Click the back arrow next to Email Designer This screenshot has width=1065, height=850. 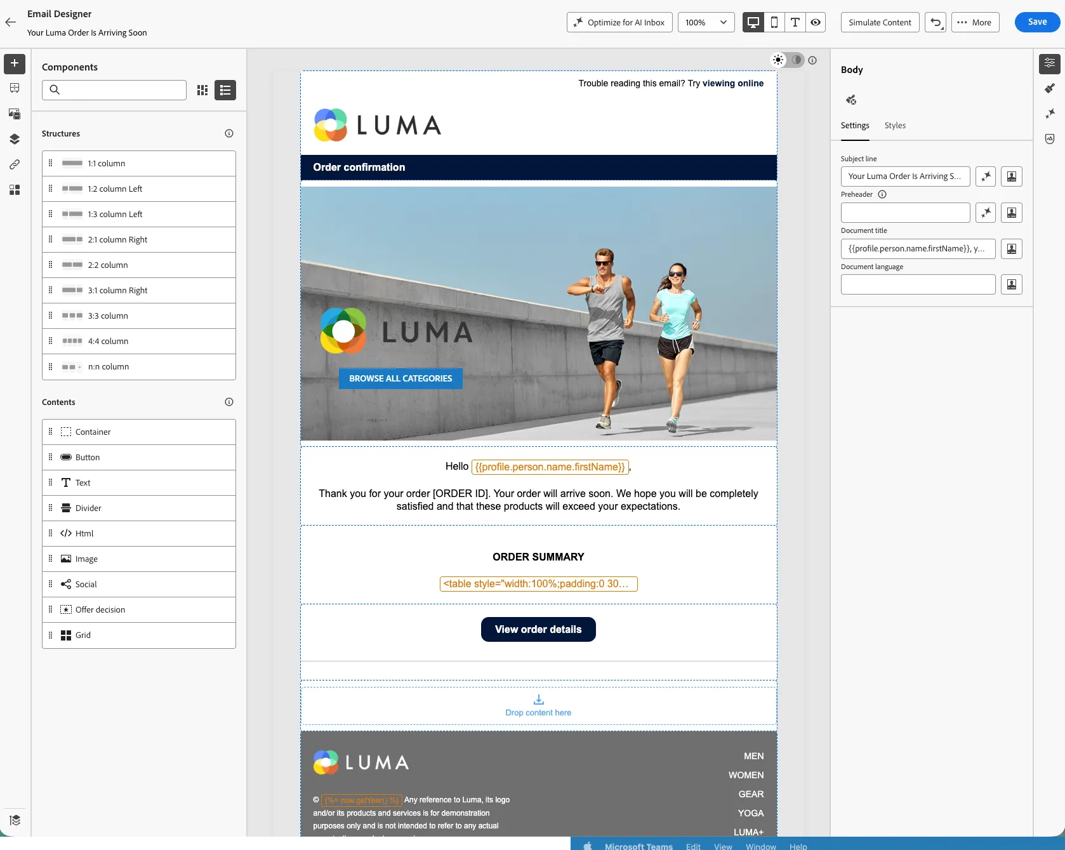(10, 22)
